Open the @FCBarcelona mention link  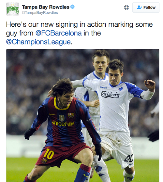[59, 33]
